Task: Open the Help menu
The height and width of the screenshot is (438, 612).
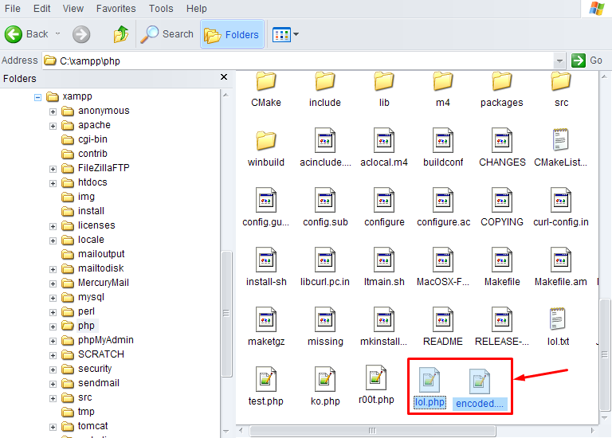Action: coord(196,8)
